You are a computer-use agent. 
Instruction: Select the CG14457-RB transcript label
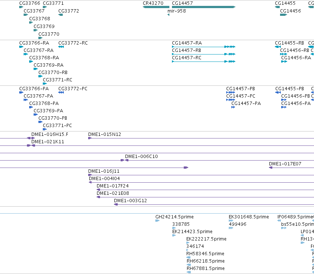point(186,50)
